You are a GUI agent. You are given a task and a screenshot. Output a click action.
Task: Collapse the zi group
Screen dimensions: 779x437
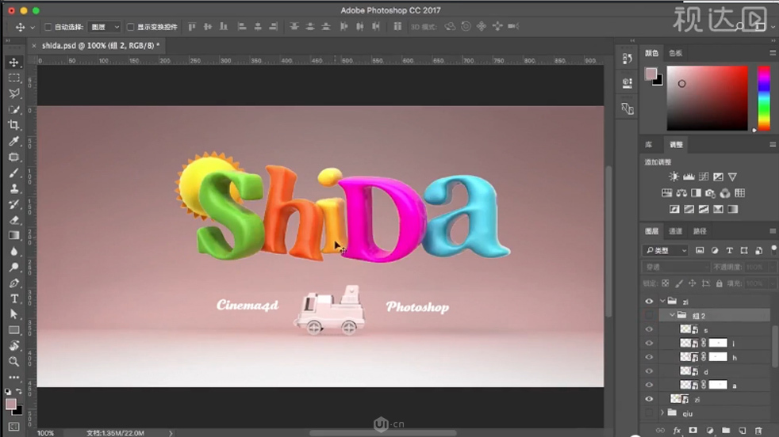click(x=662, y=301)
